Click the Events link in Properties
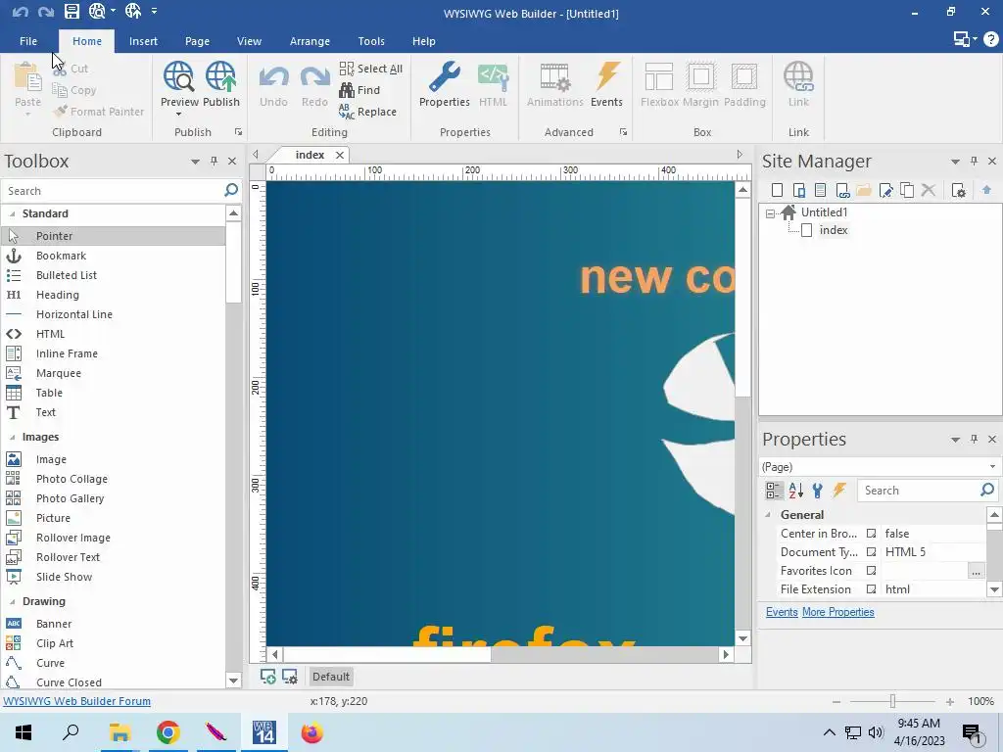Screen dimensions: 1003x752 click(782, 612)
